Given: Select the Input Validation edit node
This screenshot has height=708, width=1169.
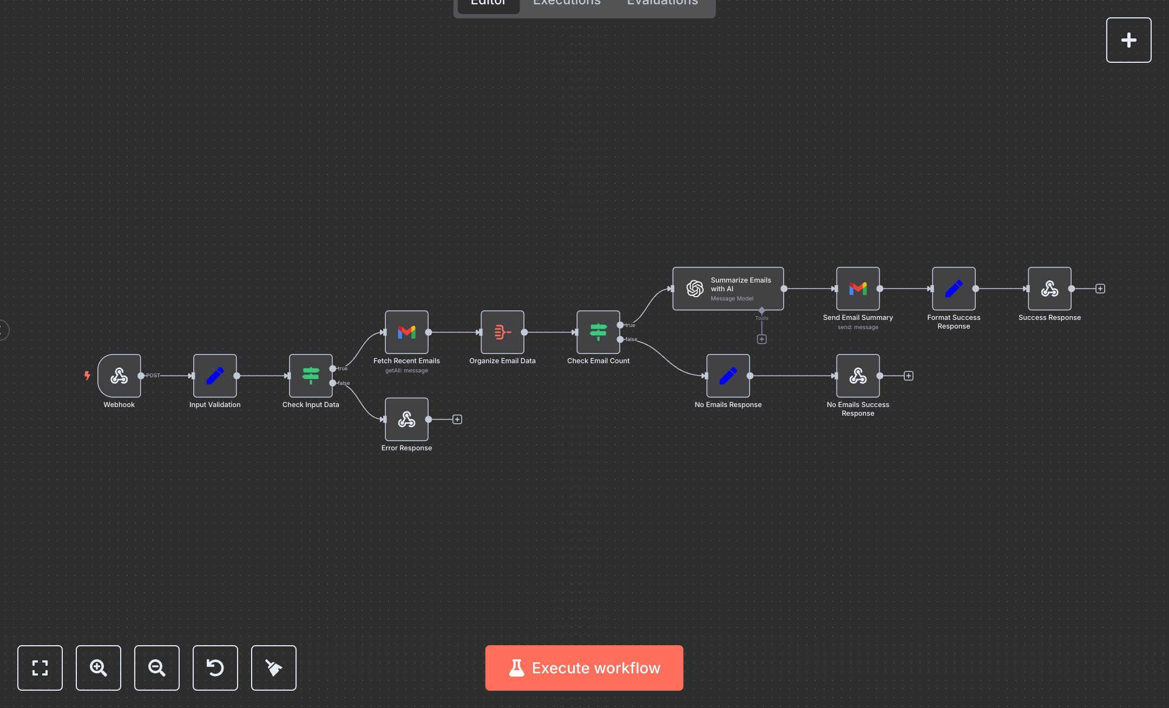Looking at the screenshot, I should pyautogui.click(x=215, y=376).
